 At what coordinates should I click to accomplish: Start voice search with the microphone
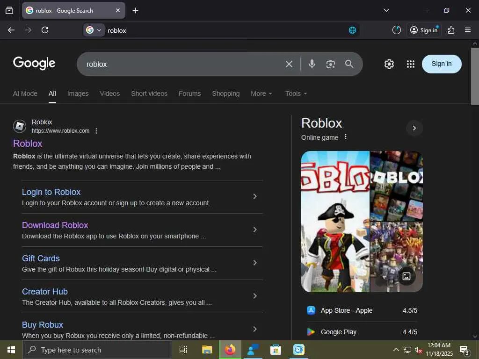[x=312, y=64]
